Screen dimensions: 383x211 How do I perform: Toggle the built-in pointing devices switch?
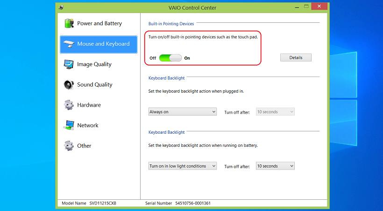coord(170,58)
